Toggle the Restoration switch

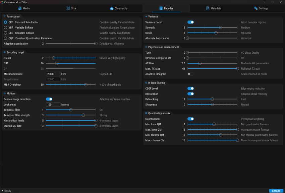point(191,94)
